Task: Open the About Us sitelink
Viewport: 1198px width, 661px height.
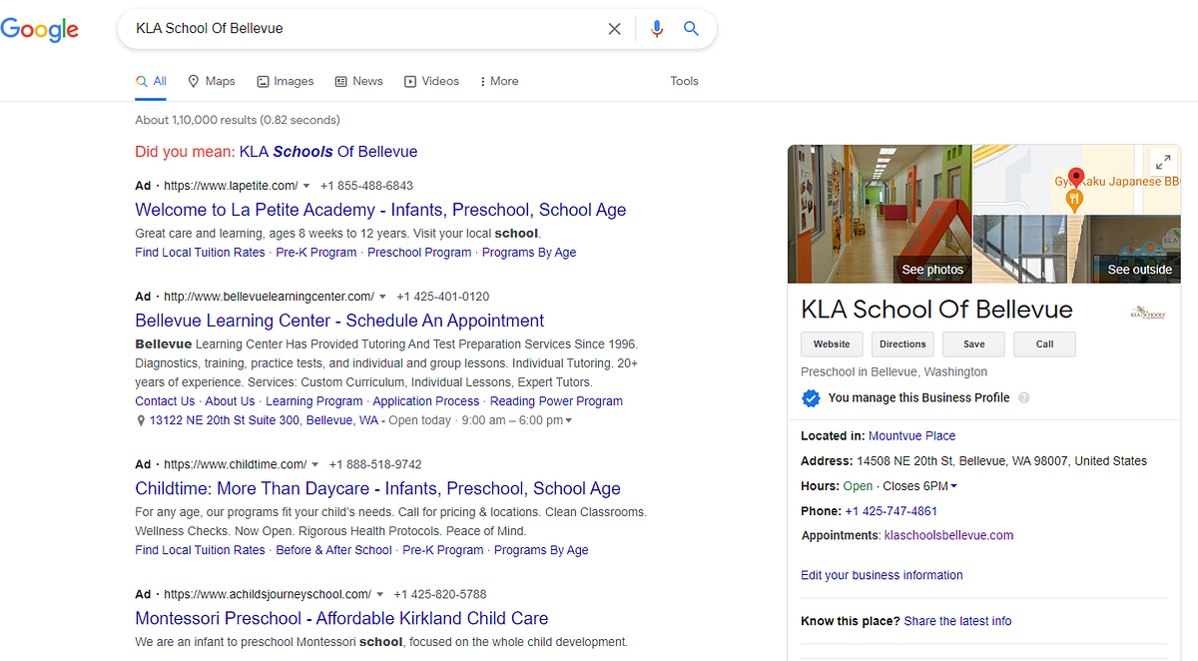Action: [230, 401]
